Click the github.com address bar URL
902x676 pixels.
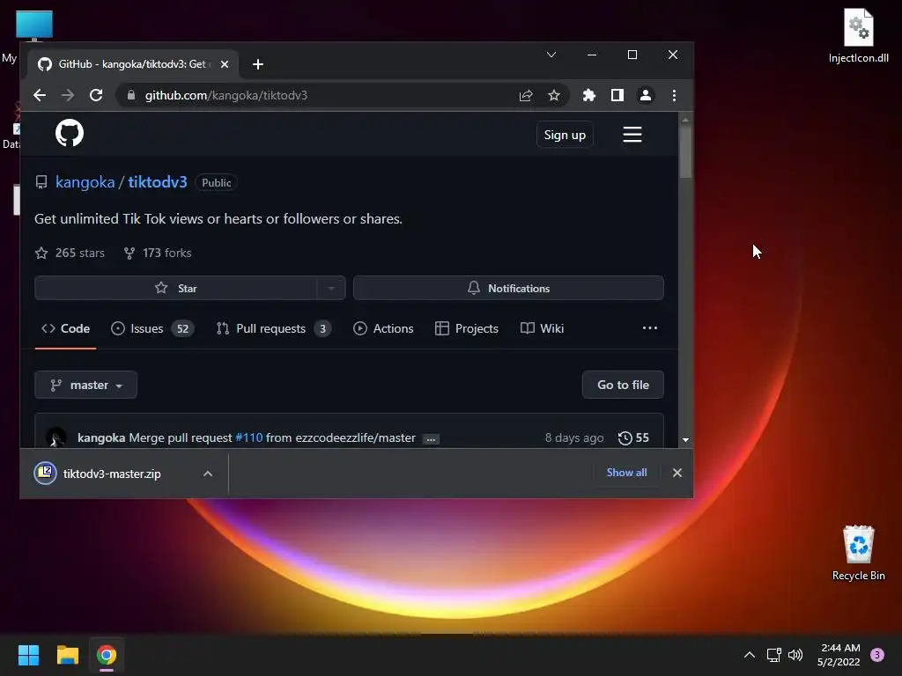226,95
